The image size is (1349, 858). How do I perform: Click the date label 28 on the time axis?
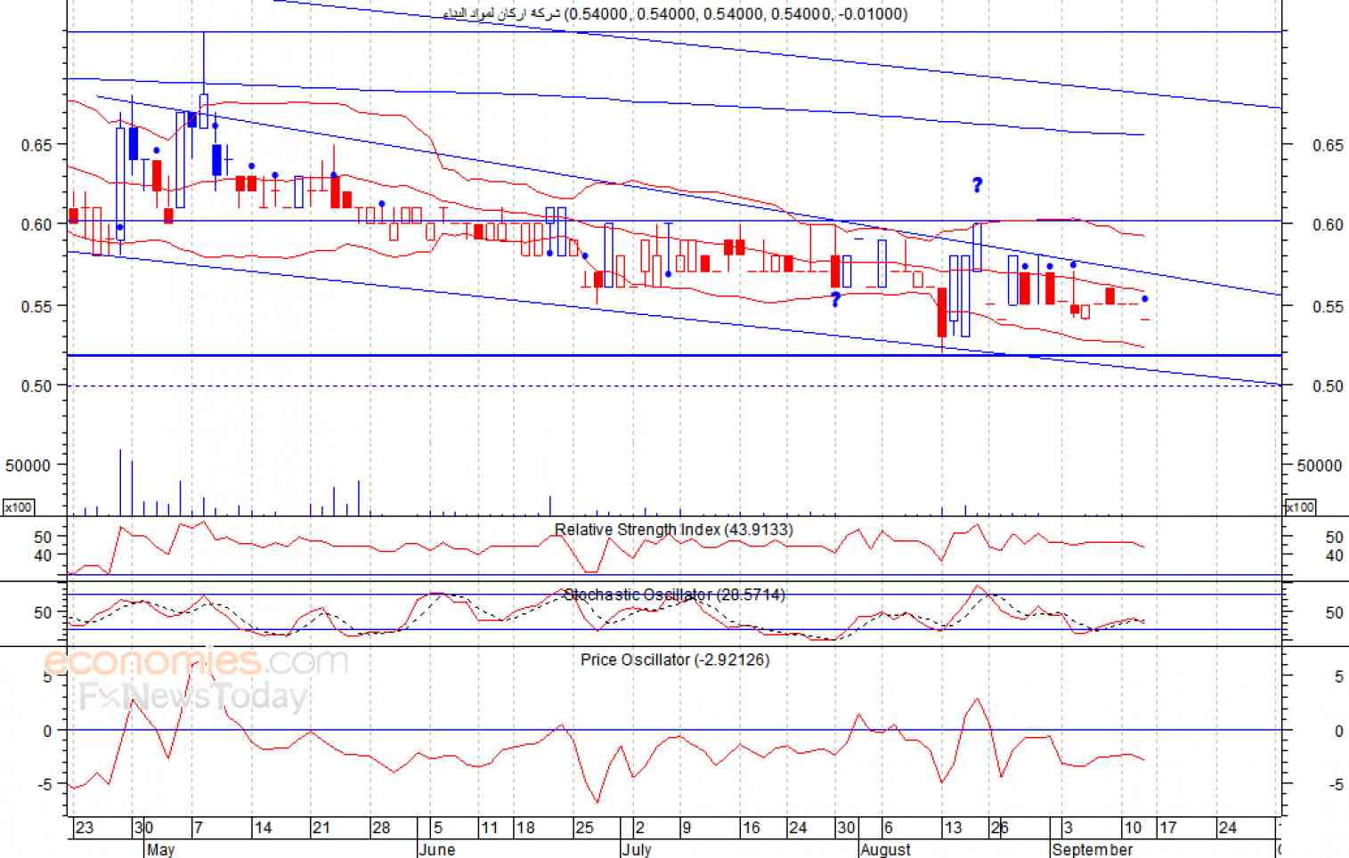pyautogui.click(x=381, y=828)
